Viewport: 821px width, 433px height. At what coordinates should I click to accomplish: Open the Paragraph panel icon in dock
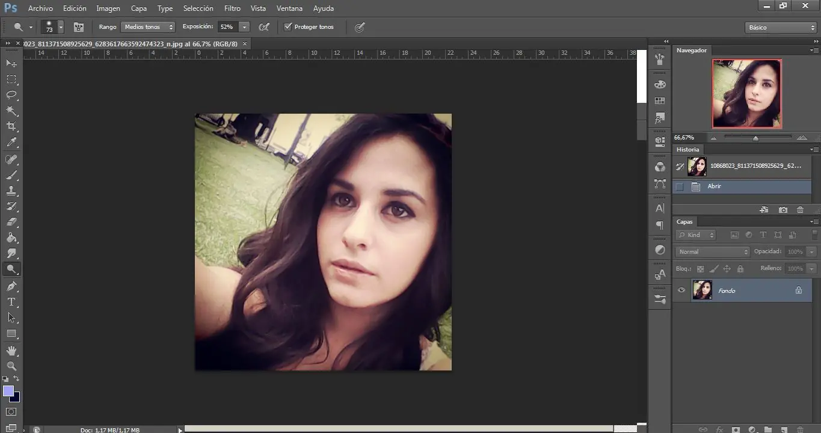click(660, 226)
